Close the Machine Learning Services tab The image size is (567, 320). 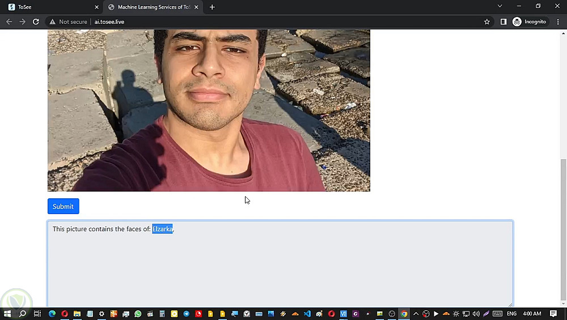pyautogui.click(x=196, y=7)
